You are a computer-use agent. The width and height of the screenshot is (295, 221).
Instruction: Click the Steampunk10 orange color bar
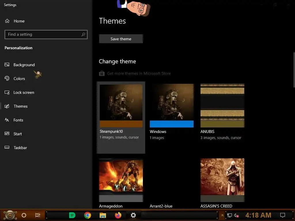click(121, 124)
